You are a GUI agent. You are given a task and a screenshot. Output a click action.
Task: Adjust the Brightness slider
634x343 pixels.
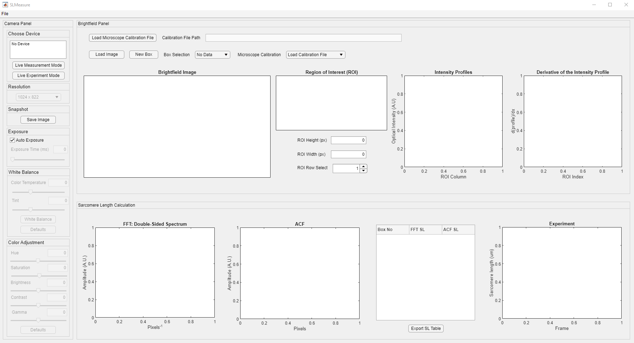(38, 290)
